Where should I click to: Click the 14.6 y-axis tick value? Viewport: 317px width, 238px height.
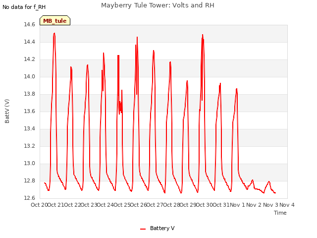pyautogui.click(x=29, y=25)
